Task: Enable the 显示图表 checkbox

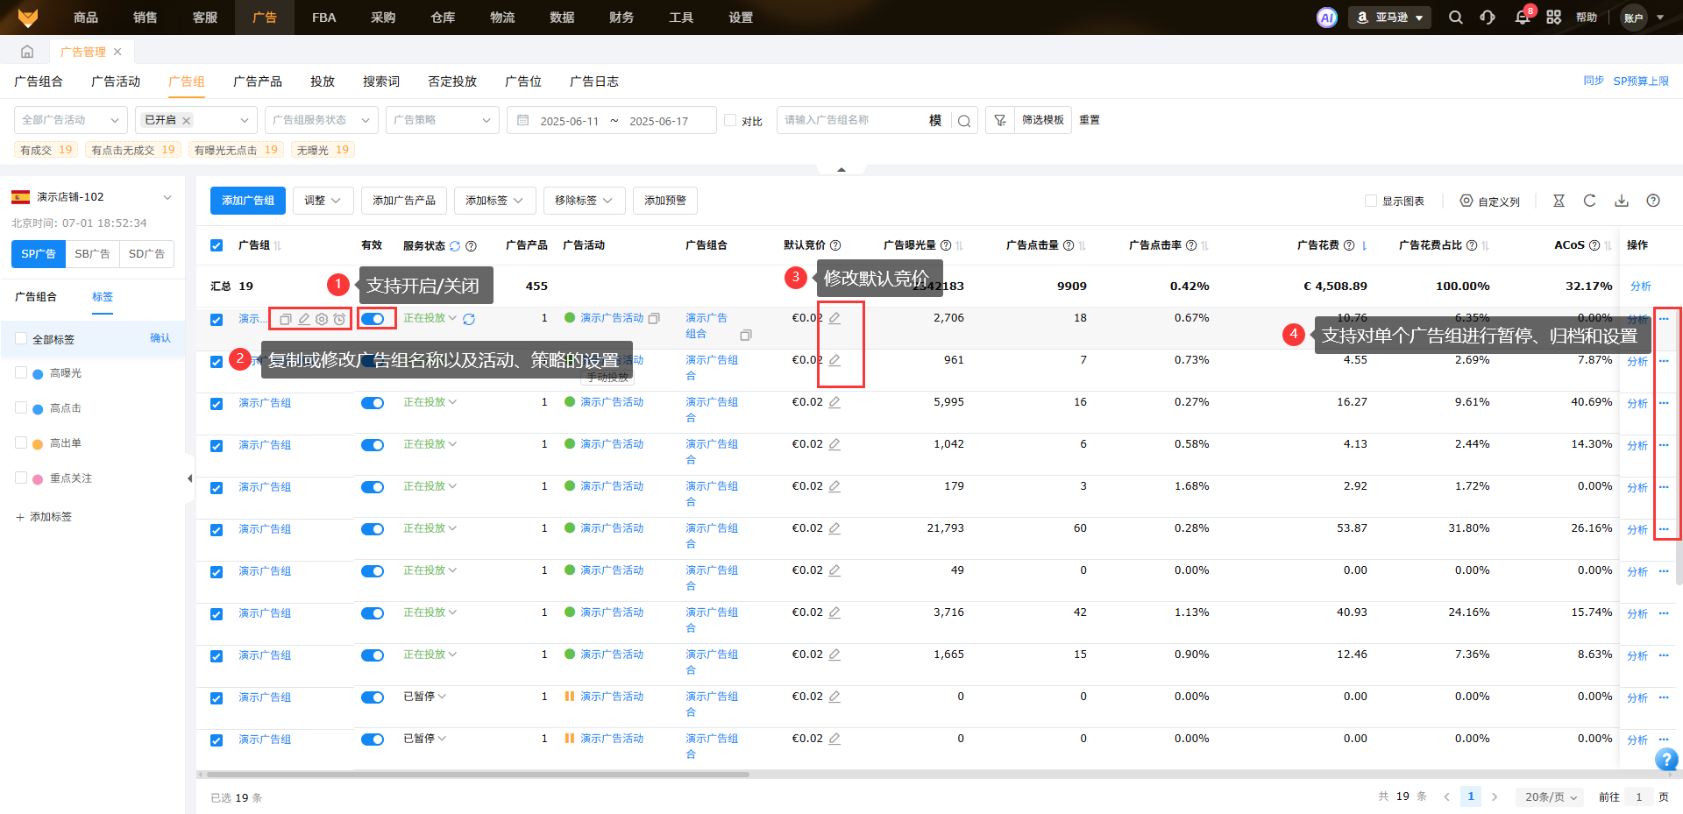Action: point(1371,201)
